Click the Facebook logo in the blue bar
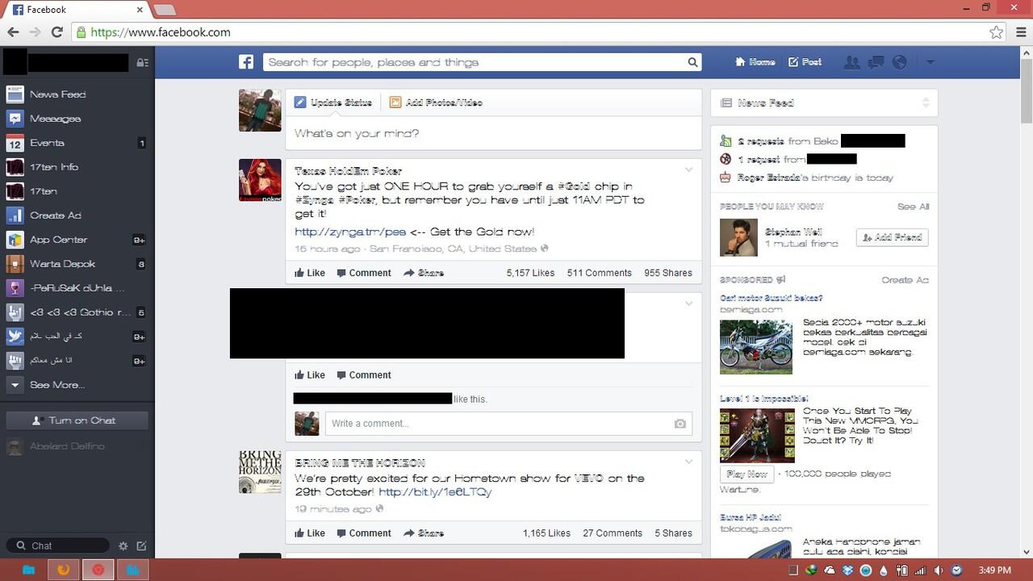 coord(246,62)
